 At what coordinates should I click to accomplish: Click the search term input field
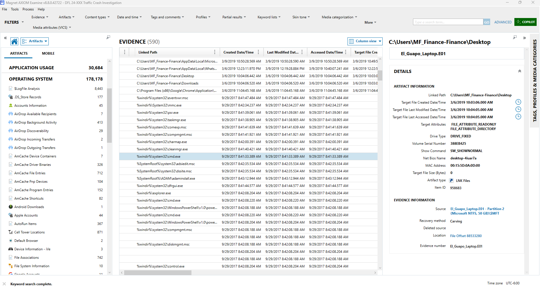[x=448, y=22]
